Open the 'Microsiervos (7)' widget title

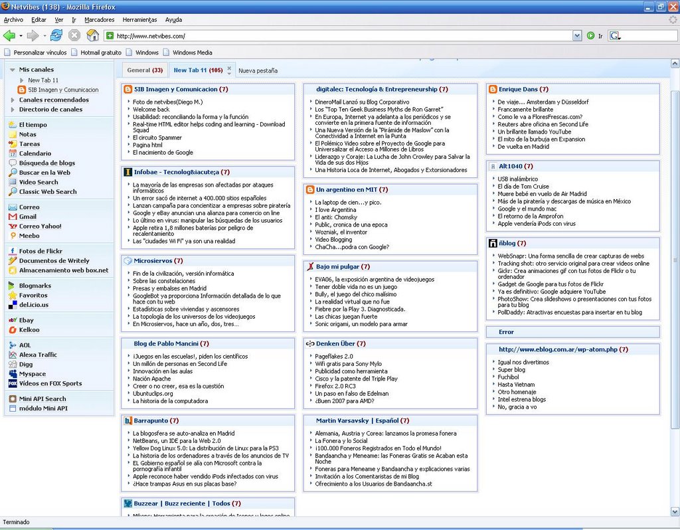point(158,261)
